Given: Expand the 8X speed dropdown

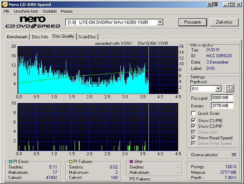Looking at the screenshot, I should pyautogui.click(x=219, y=89).
